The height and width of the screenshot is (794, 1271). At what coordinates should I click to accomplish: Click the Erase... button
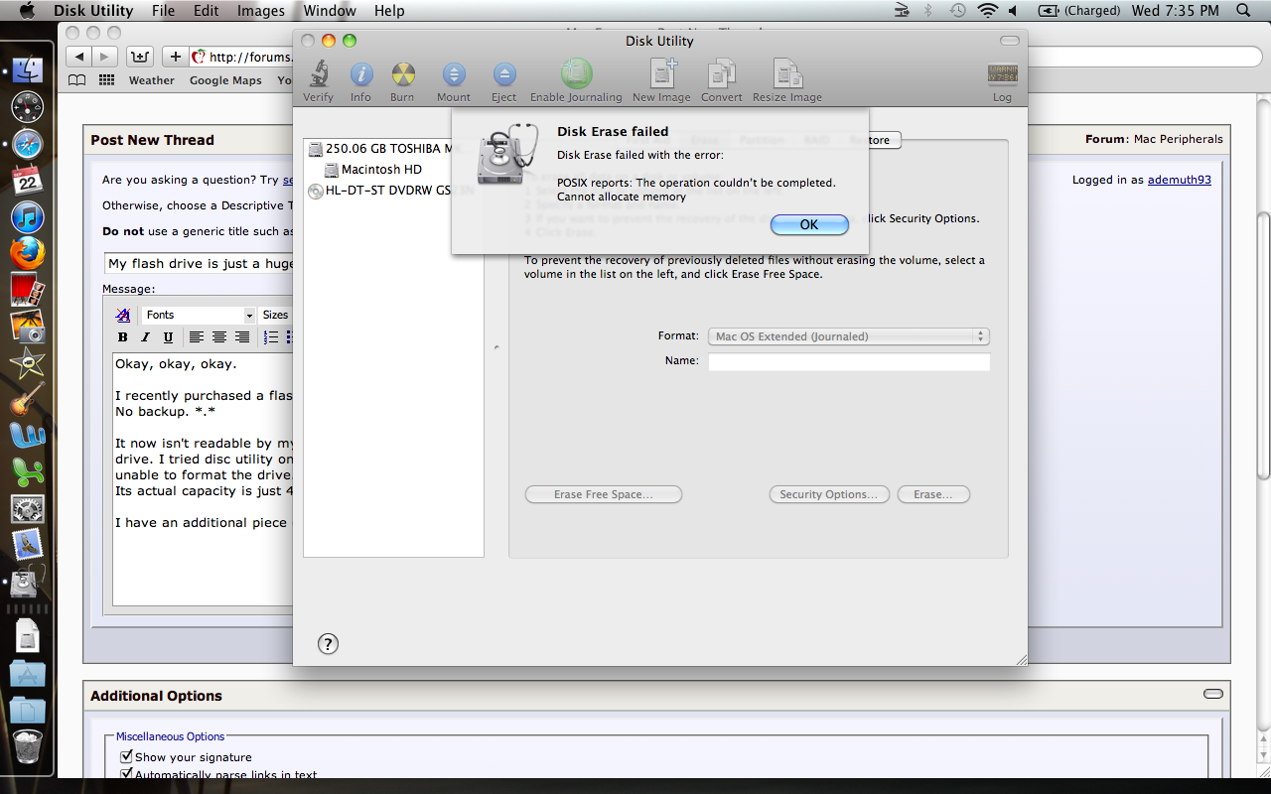pos(933,494)
